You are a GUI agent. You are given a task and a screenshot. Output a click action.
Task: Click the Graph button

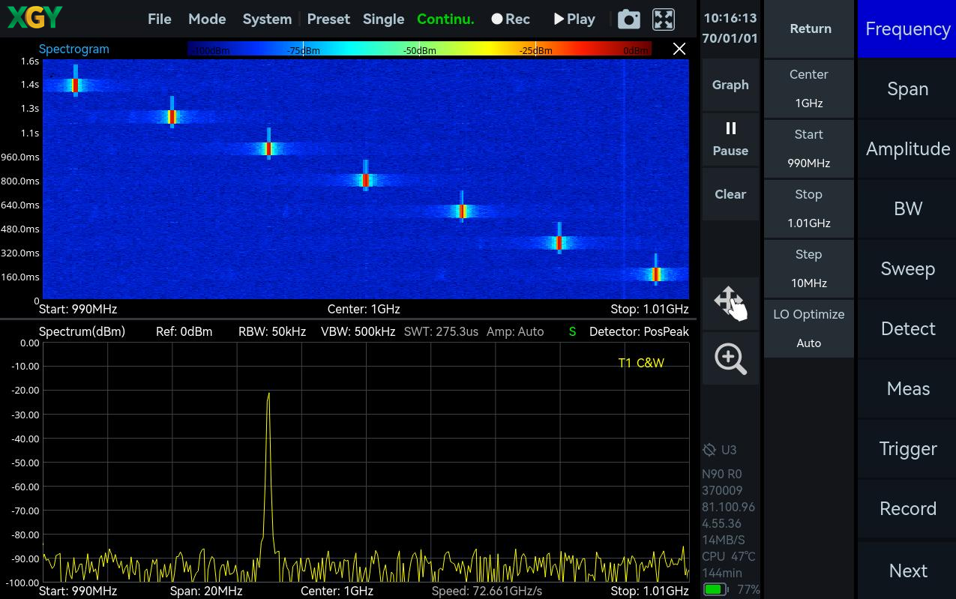[x=730, y=85]
